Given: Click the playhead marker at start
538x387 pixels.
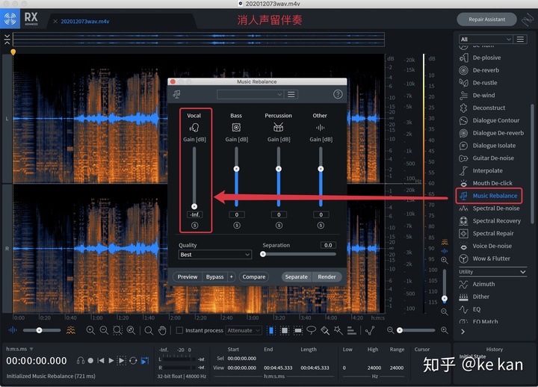Looking at the screenshot, I should (x=13, y=52).
